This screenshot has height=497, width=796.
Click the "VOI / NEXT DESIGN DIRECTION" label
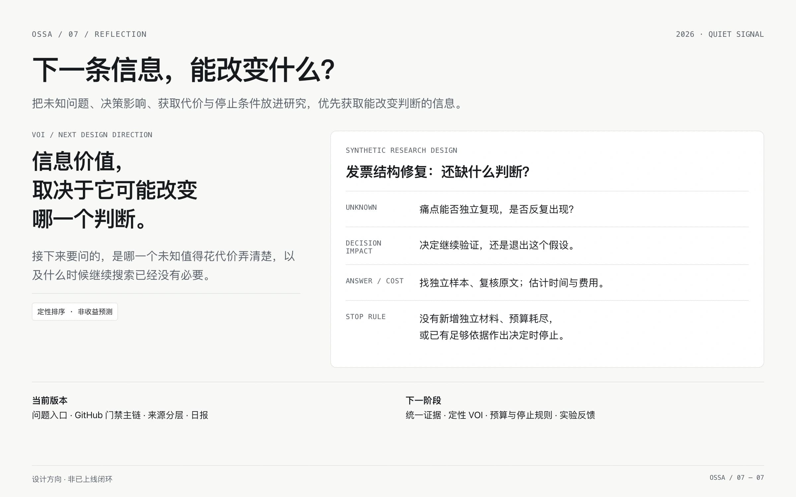point(92,135)
